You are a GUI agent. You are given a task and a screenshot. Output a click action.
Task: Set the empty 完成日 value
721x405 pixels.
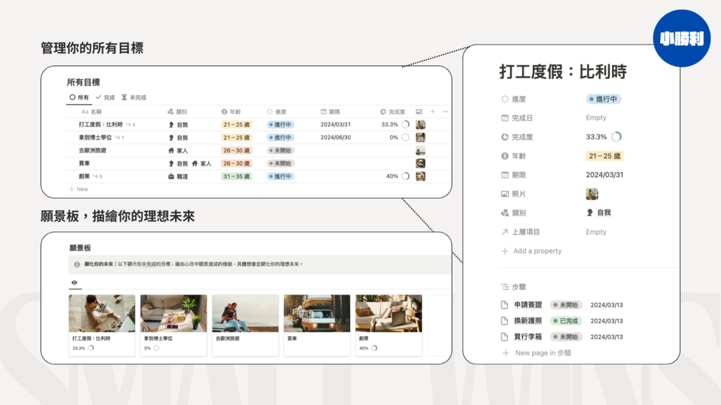(596, 118)
